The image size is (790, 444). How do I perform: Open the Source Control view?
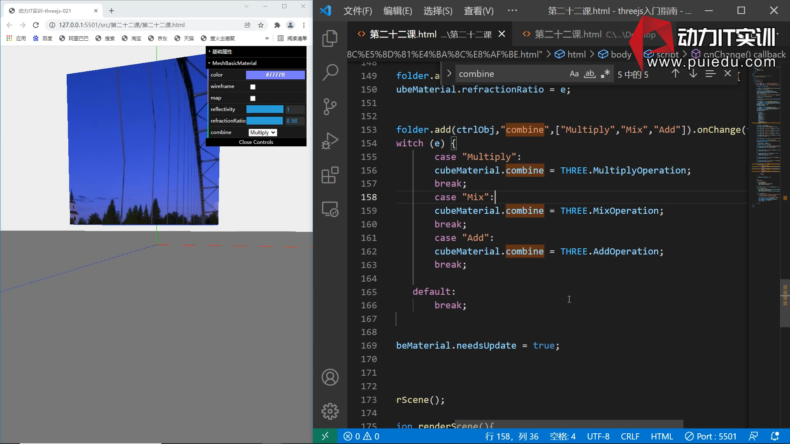pyautogui.click(x=330, y=106)
